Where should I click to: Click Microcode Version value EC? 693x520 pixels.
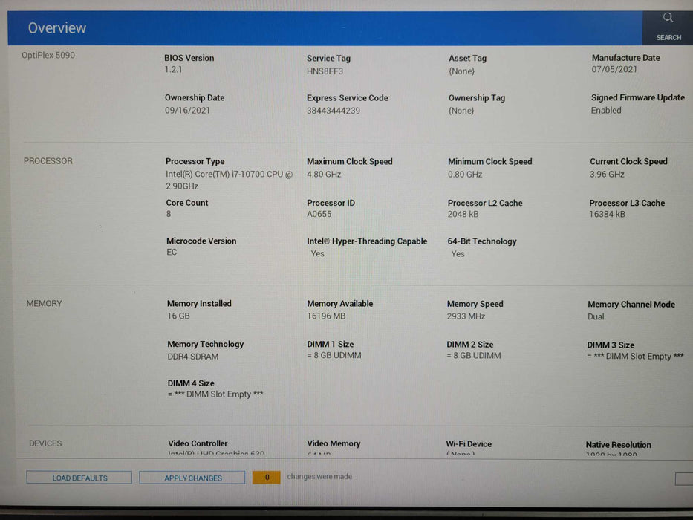(x=172, y=252)
